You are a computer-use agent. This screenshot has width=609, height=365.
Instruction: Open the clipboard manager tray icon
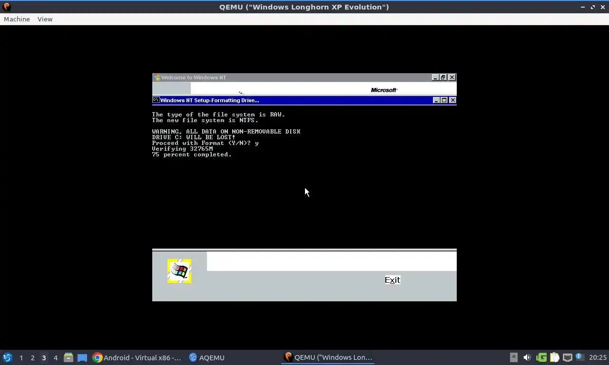pos(554,357)
